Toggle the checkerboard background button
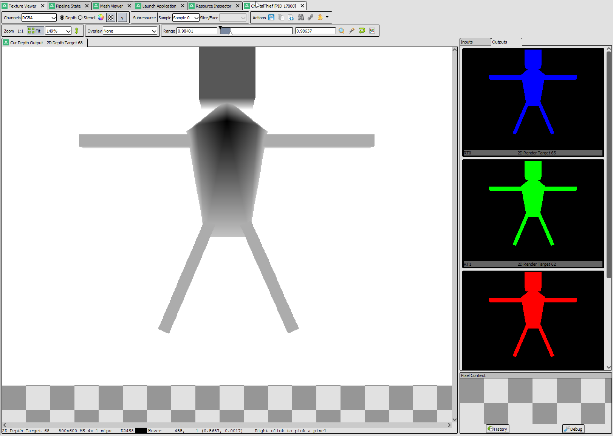The image size is (613, 436). coord(111,17)
